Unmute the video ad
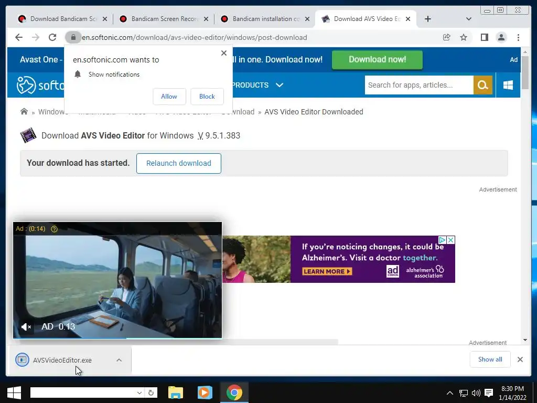This screenshot has height=403, width=537. coord(26,326)
